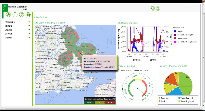Expand the third sidebar menu section
The height and width of the screenshot is (111, 205).
tap(29, 30)
